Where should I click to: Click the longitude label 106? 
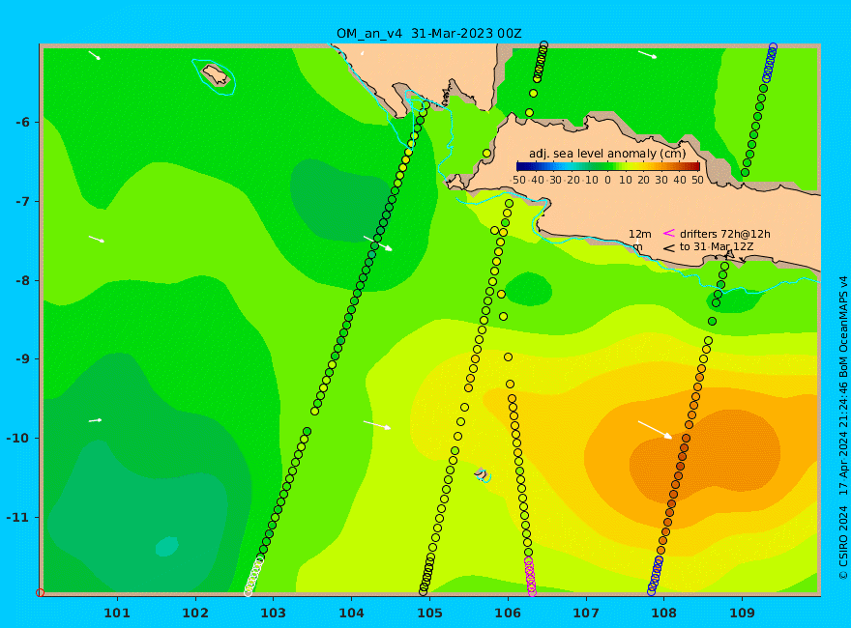coord(508,613)
